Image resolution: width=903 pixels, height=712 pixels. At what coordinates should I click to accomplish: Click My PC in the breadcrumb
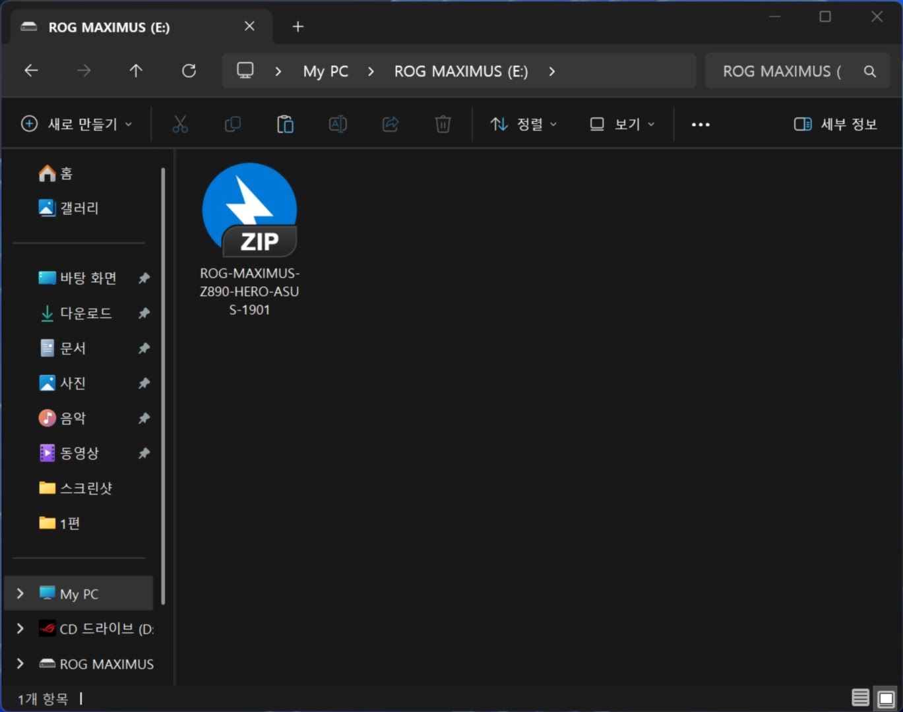point(326,71)
